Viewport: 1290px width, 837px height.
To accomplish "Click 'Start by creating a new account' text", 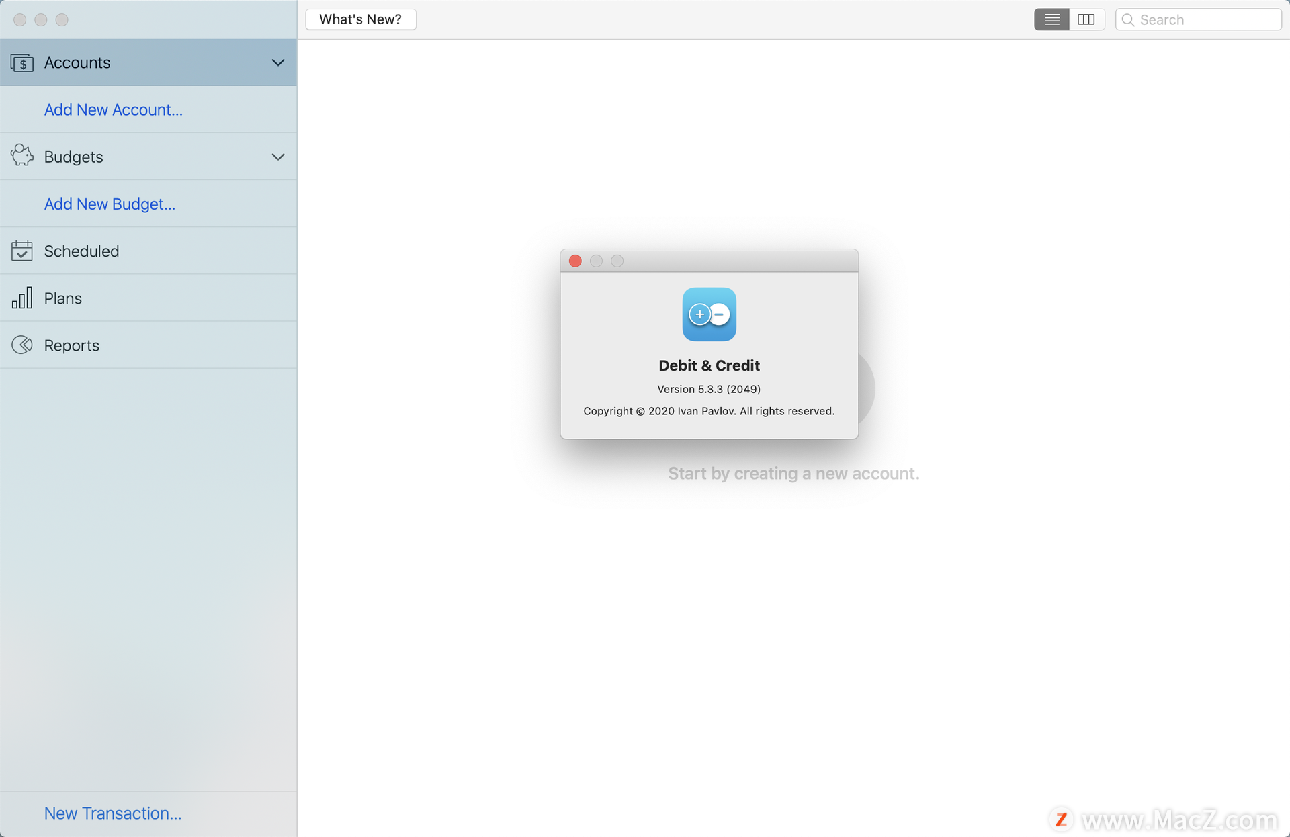I will point(793,474).
